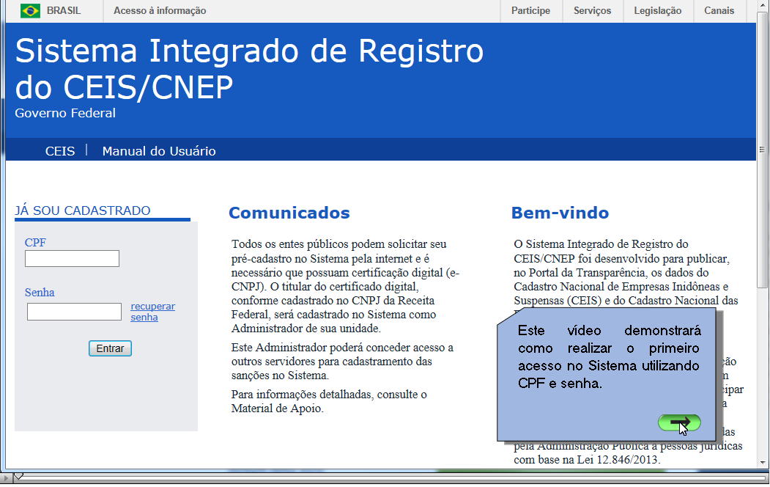This screenshot has width=770, height=487.
Task: Focus the Senha password field
Action: tap(74, 312)
